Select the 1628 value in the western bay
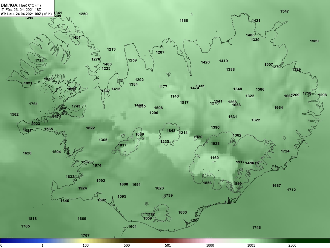This screenshot has height=248, width=330. click(27, 153)
